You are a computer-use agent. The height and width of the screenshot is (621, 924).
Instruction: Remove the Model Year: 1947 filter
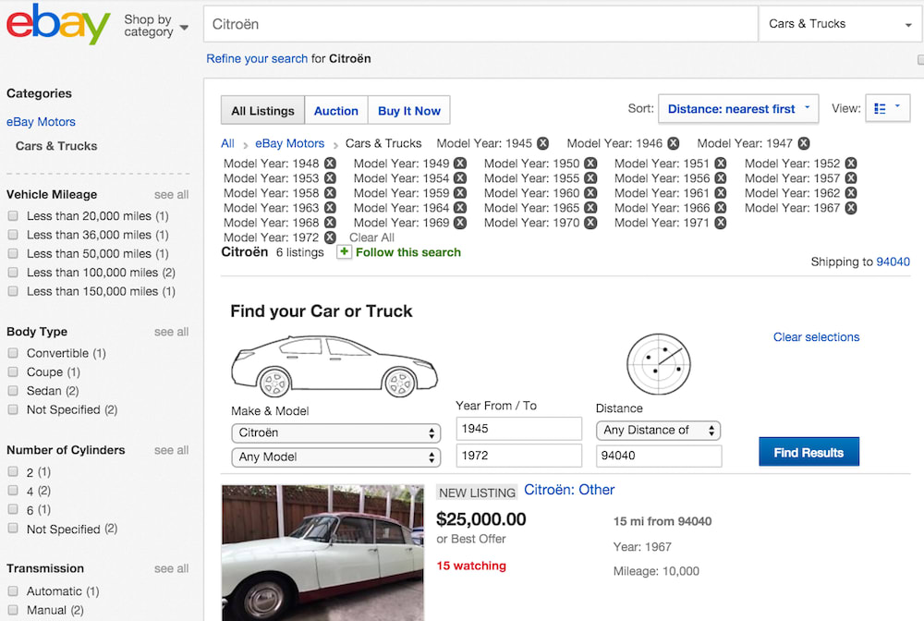(804, 143)
